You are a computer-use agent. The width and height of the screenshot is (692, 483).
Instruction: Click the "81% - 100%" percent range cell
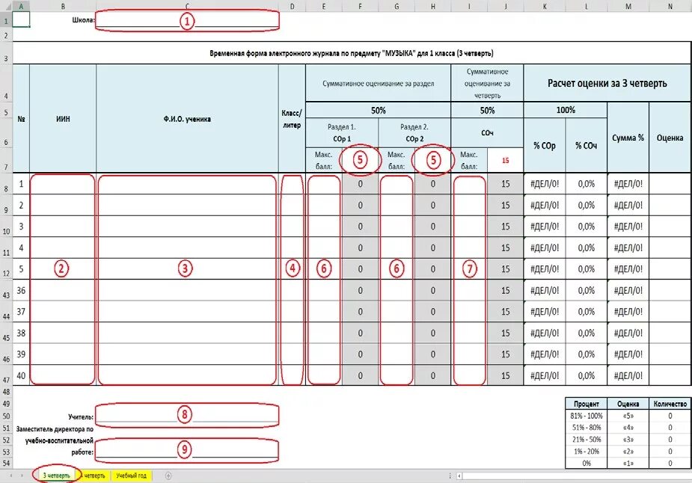tap(586, 416)
